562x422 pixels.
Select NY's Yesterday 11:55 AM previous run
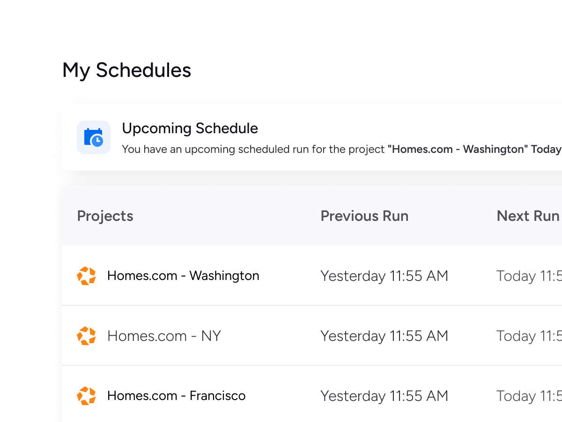click(384, 336)
